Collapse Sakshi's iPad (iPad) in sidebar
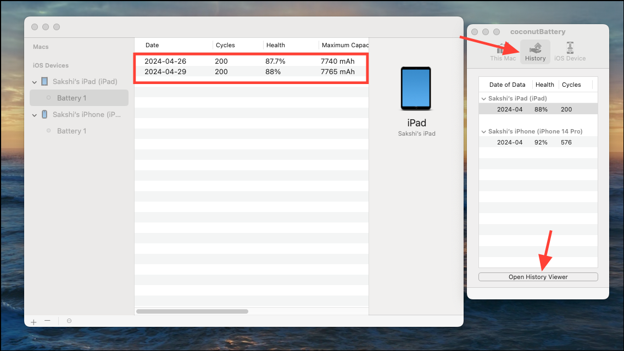Viewport: 624px width, 351px height. 35,82
